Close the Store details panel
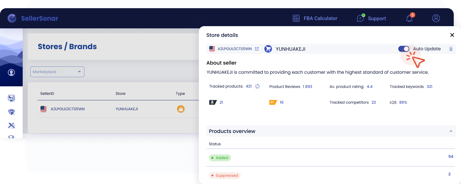The width and height of the screenshot is (461, 184). (x=452, y=35)
